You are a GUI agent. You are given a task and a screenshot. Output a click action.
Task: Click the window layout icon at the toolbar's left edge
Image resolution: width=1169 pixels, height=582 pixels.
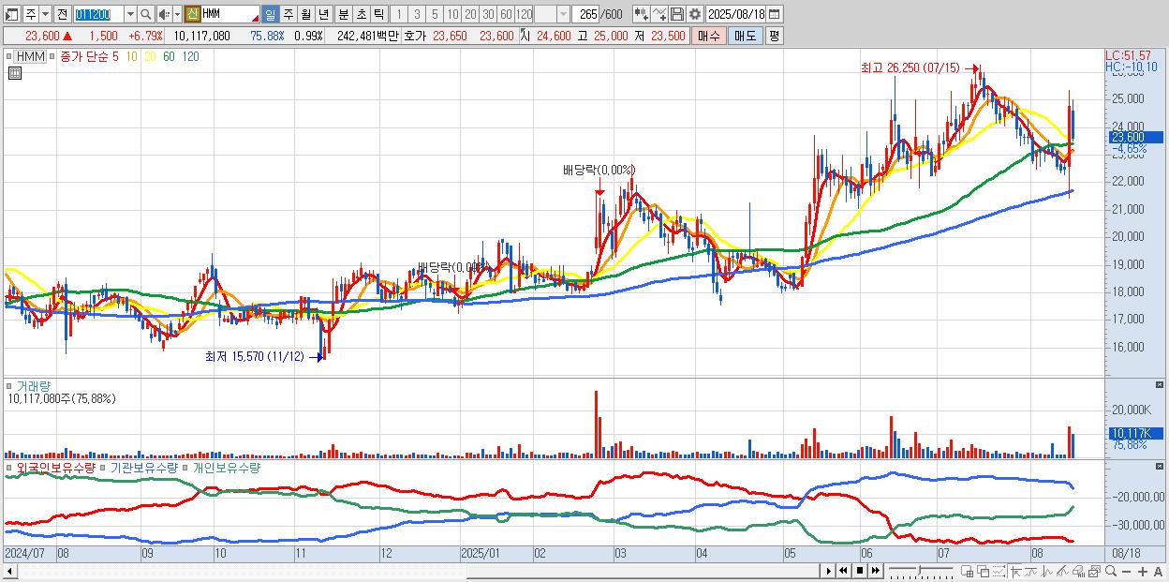[11, 14]
